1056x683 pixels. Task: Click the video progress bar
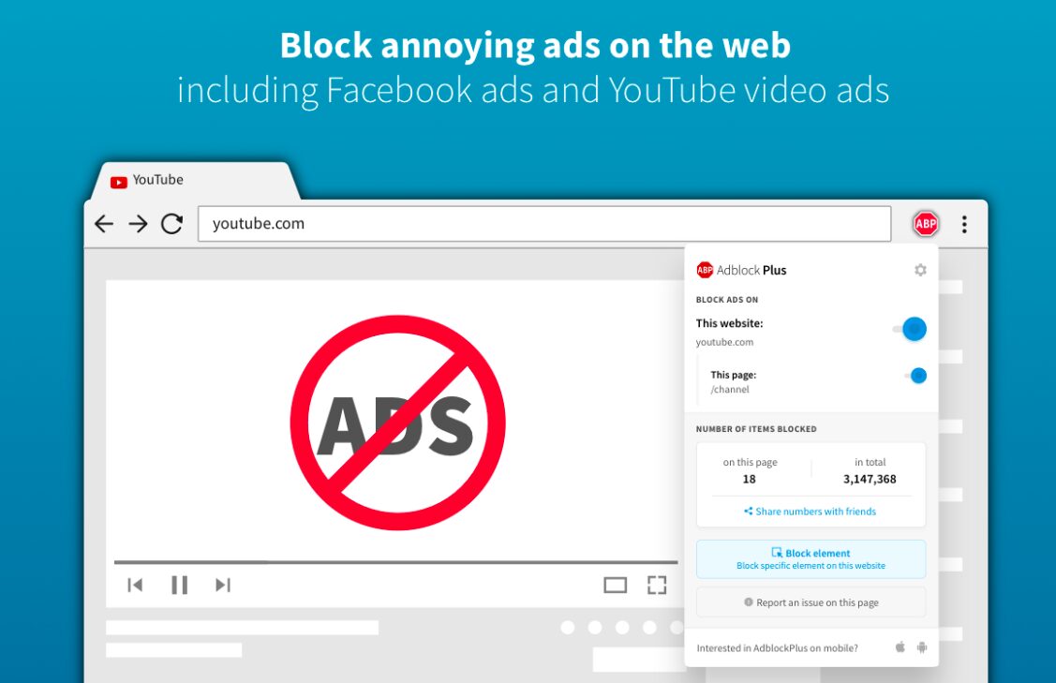(396, 561)
